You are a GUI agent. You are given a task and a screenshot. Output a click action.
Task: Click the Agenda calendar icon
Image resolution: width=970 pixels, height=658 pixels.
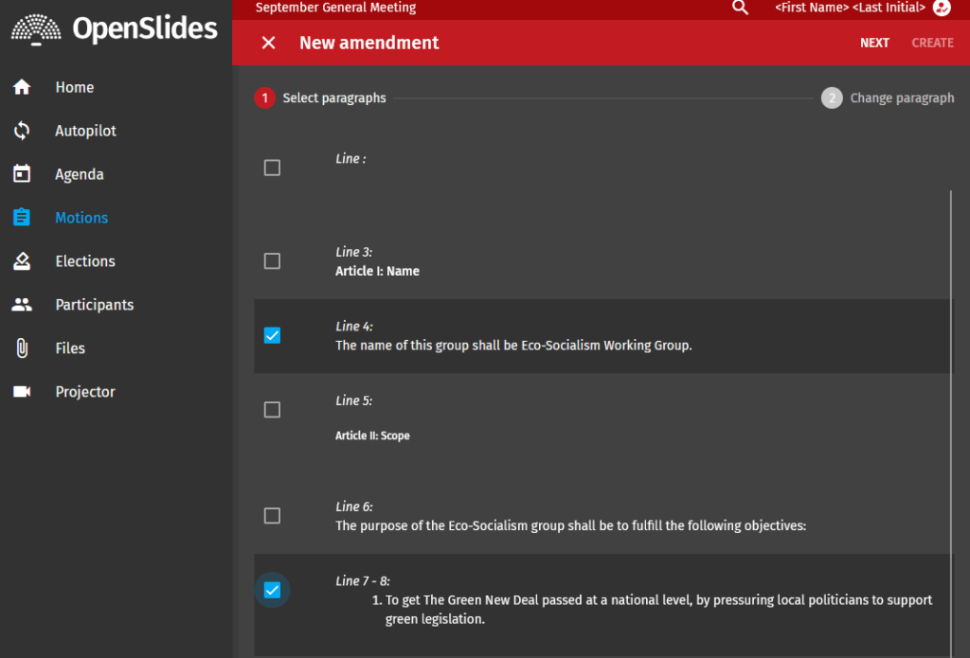[x=22, y=174]
